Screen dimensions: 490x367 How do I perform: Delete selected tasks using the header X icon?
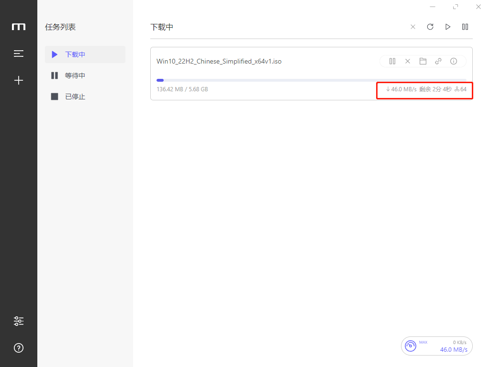pyautogui.click(x=413, y=27)
